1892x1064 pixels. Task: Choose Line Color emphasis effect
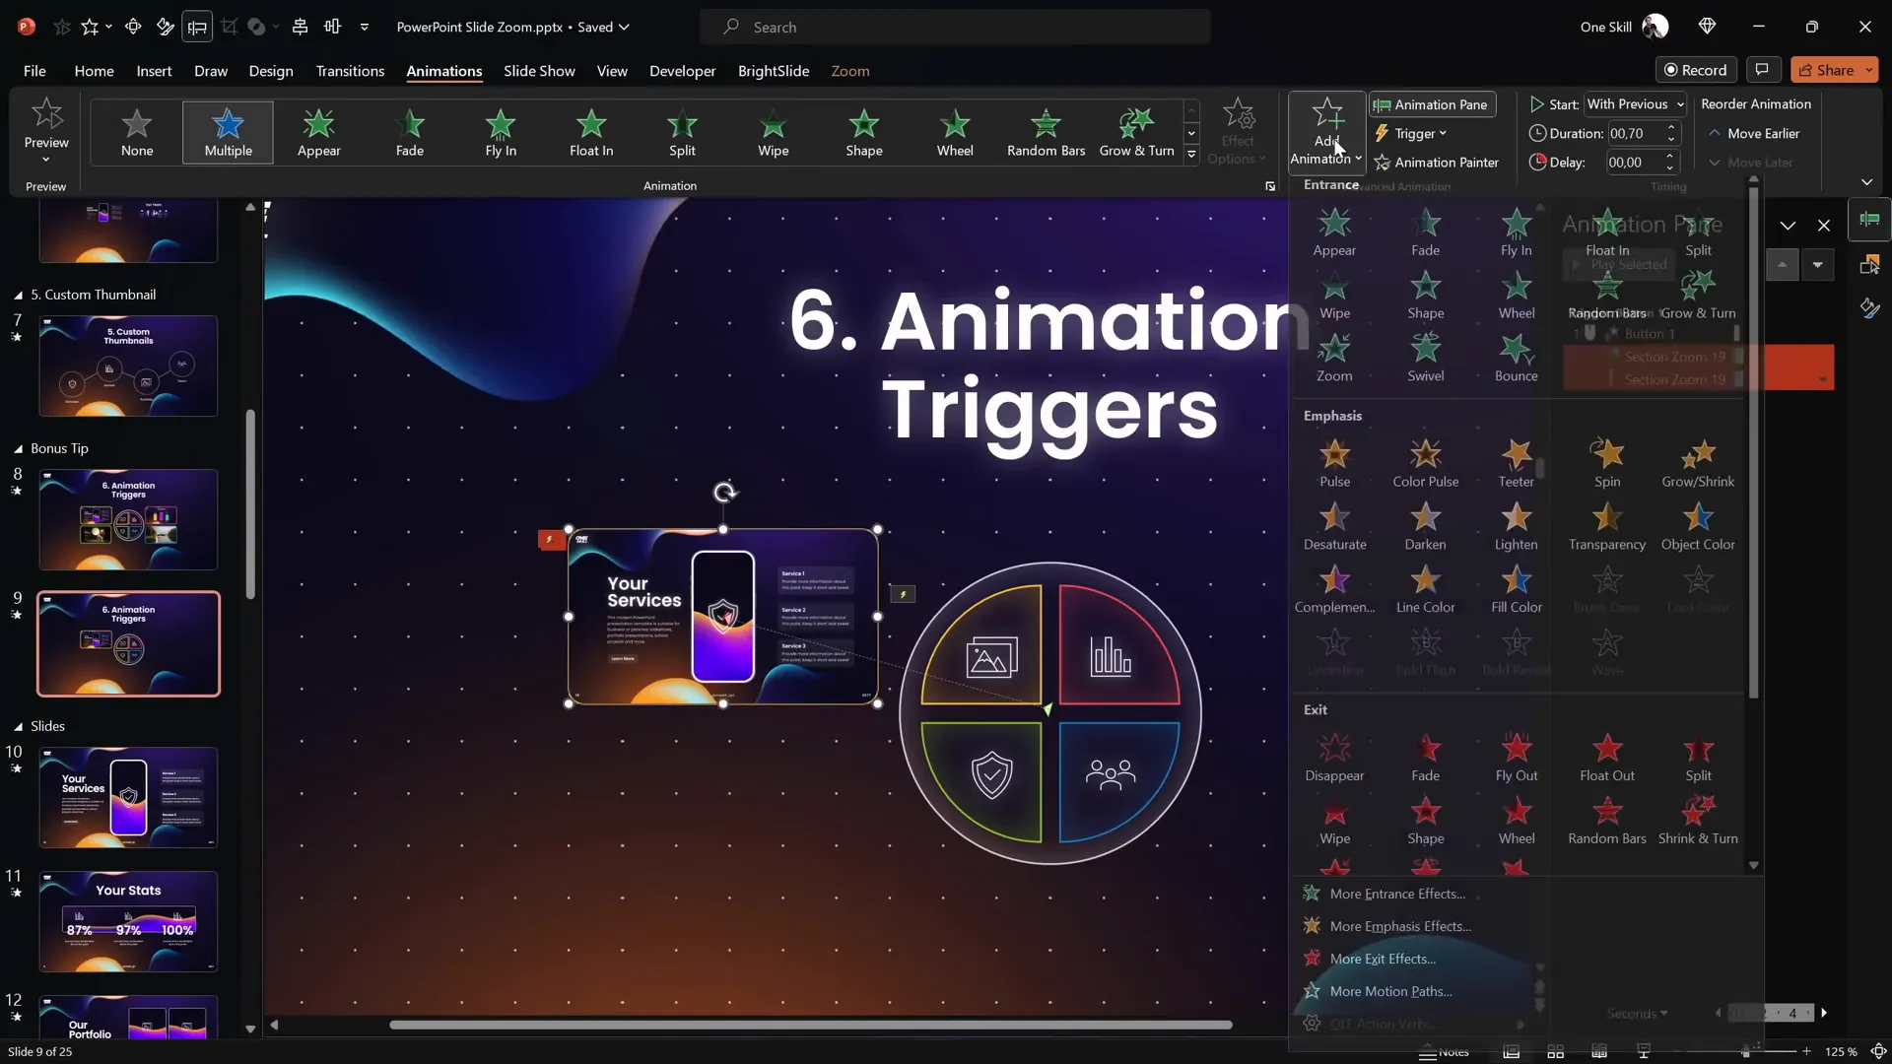pyautogui.click(x=1425, y=589)
